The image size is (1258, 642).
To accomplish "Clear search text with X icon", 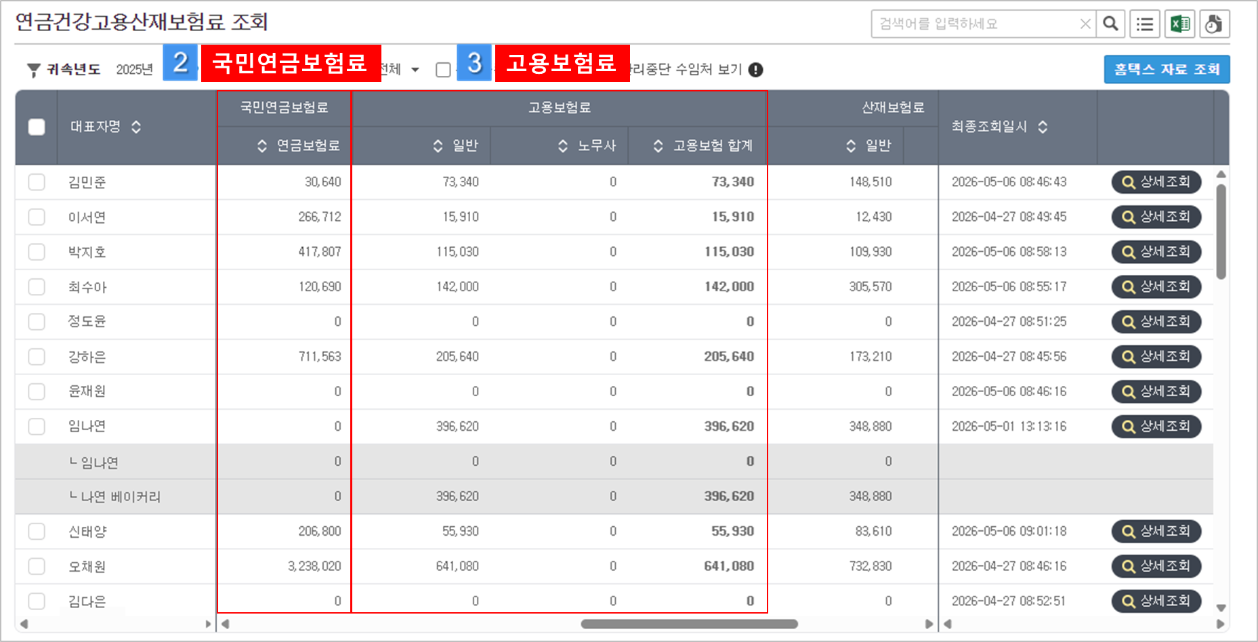I will [1085, 24].
